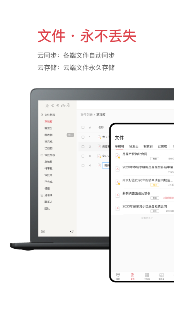Open 通讯录 in the phone bottom navigation
The width and height of the screenshot is (174, 309).
coord(161,277)
